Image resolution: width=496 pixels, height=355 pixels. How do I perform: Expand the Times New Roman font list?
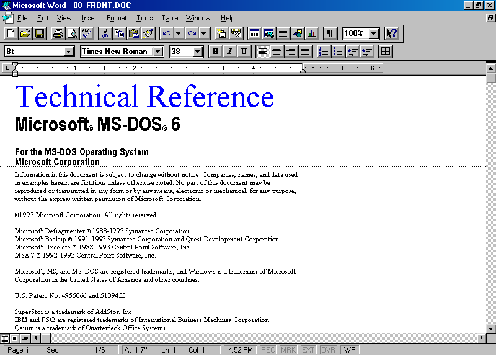[158, 52]
